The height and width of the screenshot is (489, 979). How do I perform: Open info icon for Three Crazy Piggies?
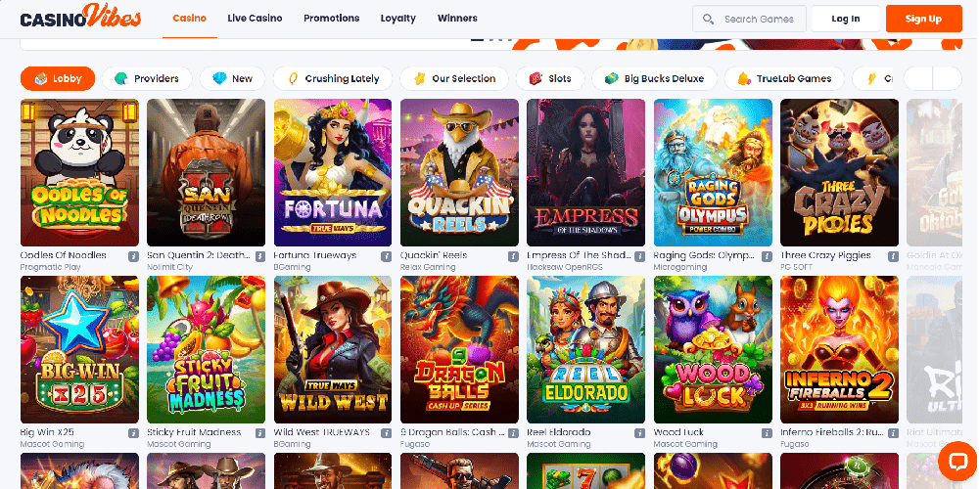click(893, 256)
